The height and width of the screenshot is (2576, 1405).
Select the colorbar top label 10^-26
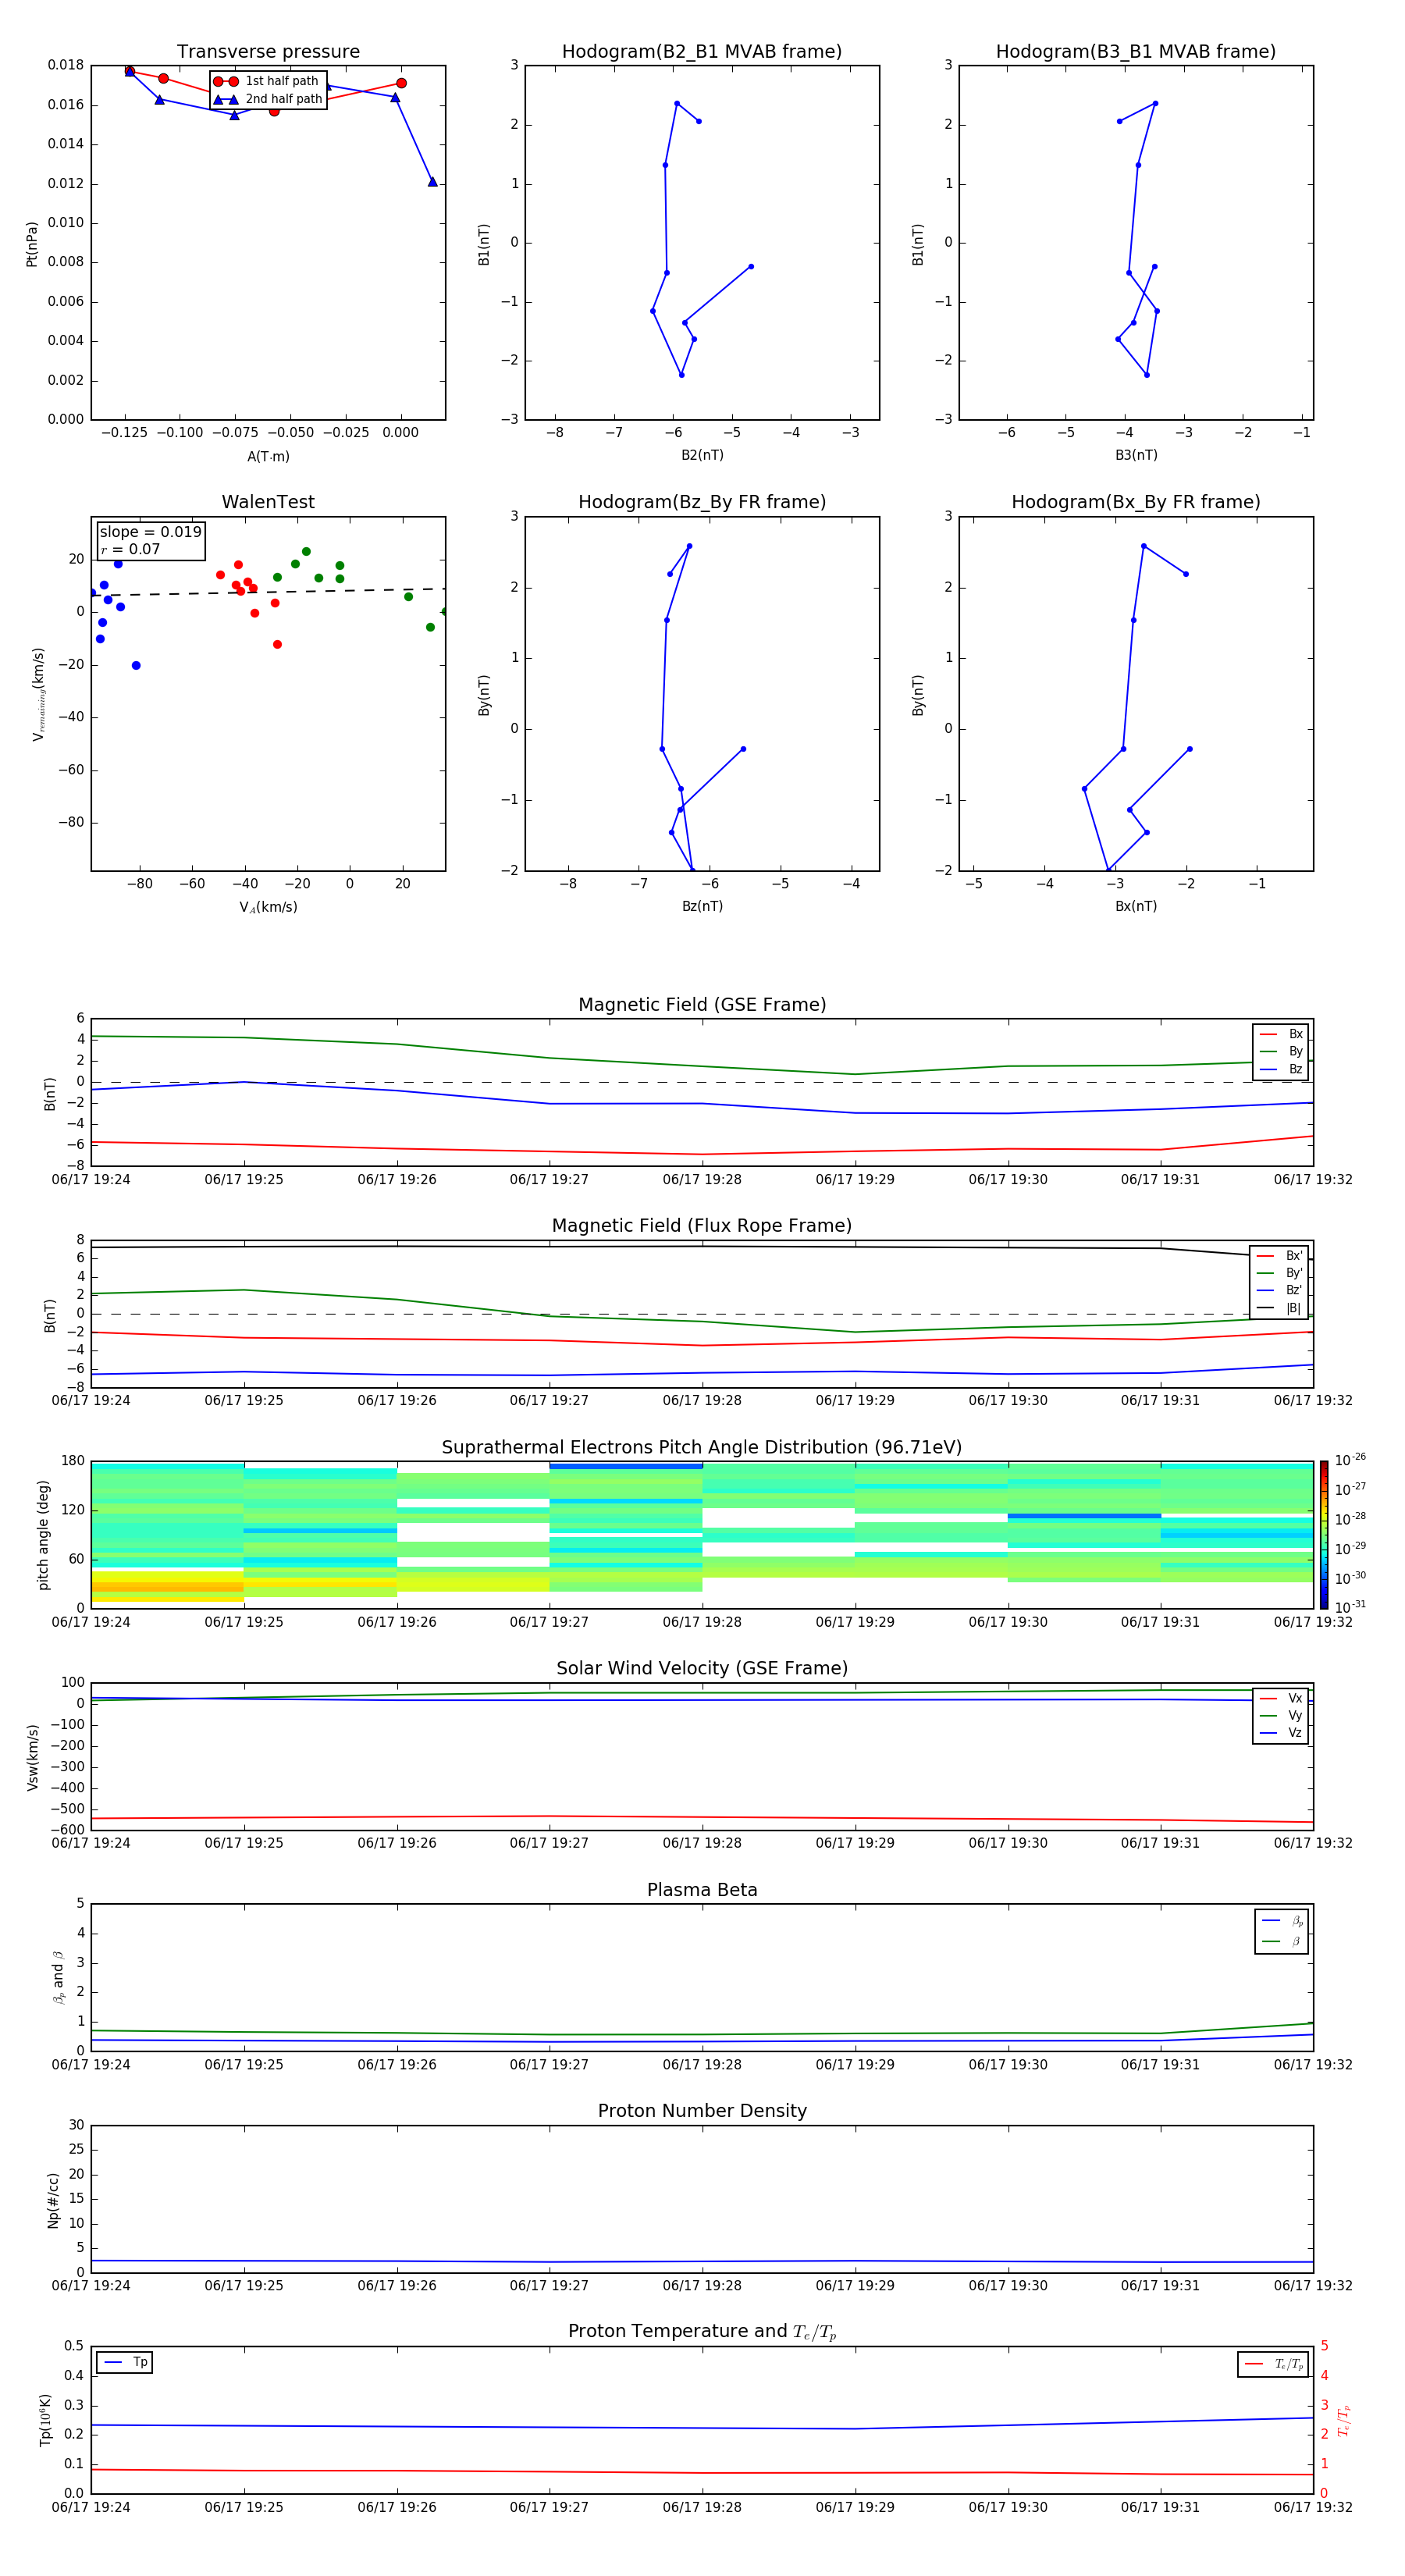pos(1350,1460)
